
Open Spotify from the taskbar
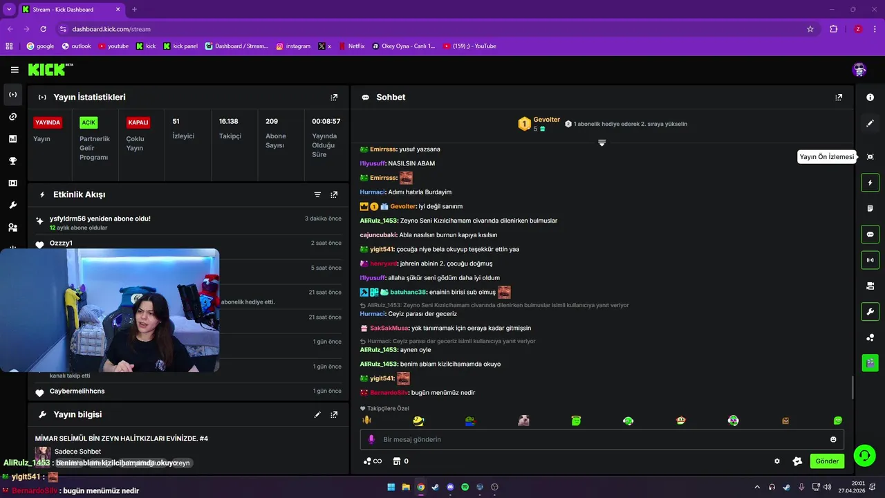(x=465, y=487)
